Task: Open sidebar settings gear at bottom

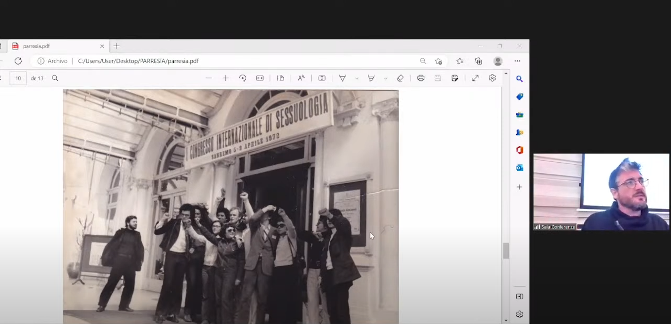Action: [519, 314]
